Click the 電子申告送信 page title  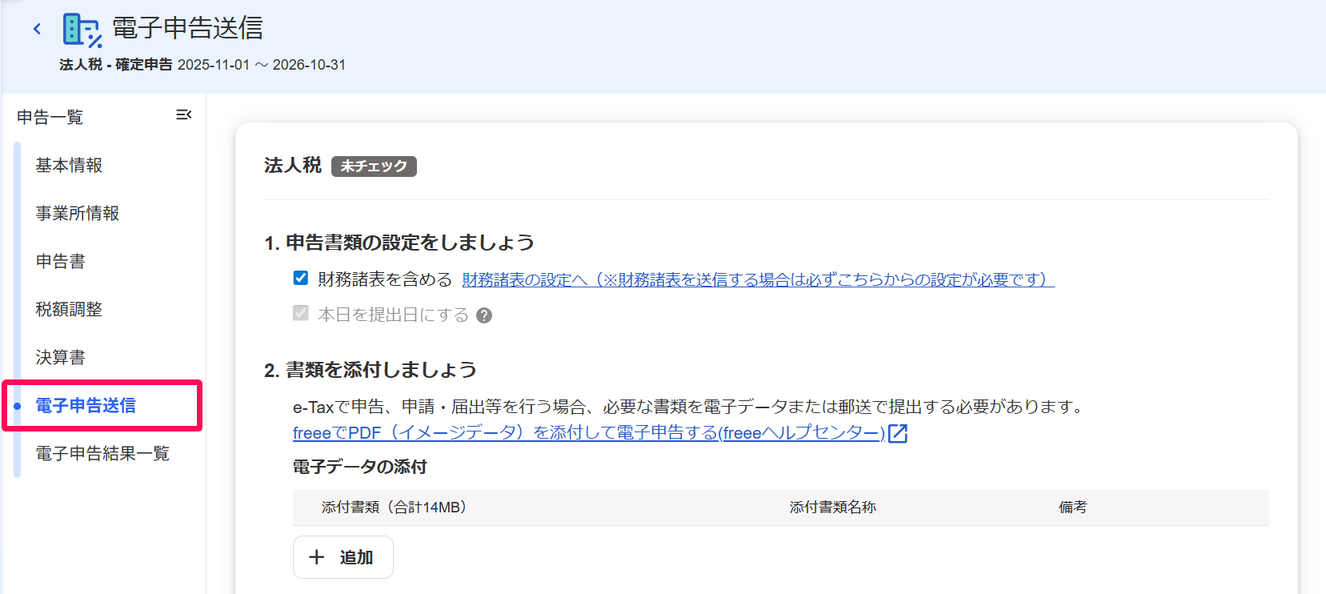(x=187, y=28)
